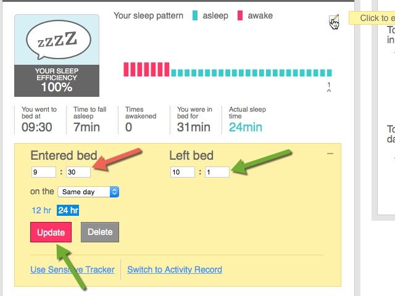Click the Entered bed hour field

44,172
